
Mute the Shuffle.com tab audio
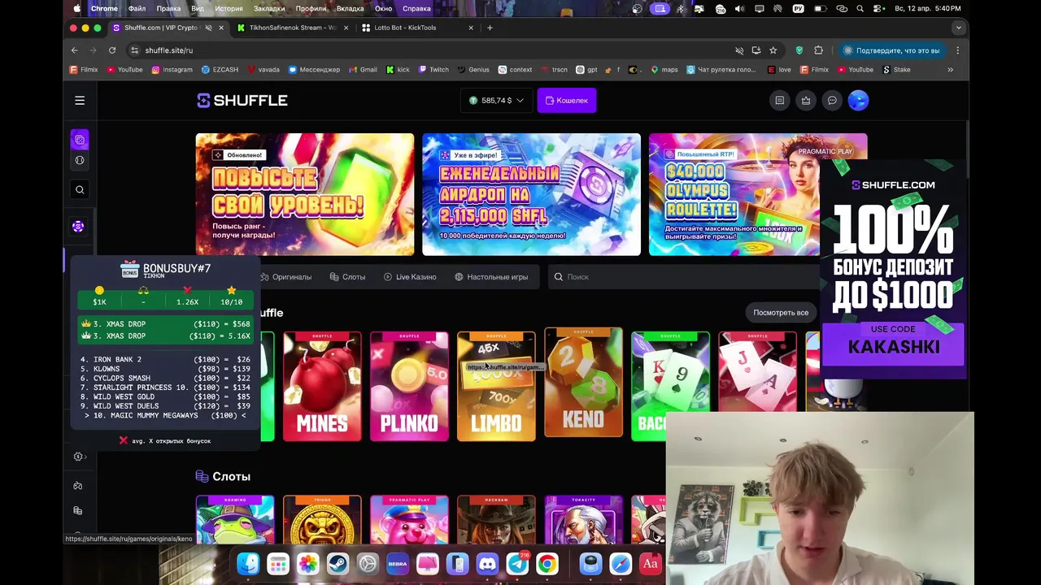(x=208, y=28)
